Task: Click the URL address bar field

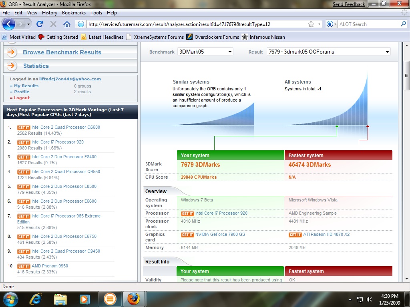Action: pos(196,24)
